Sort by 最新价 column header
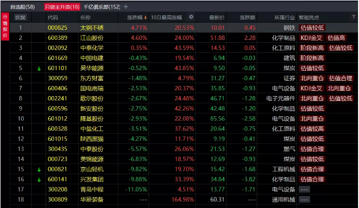The image size is (359, 208). coord(216,17)
